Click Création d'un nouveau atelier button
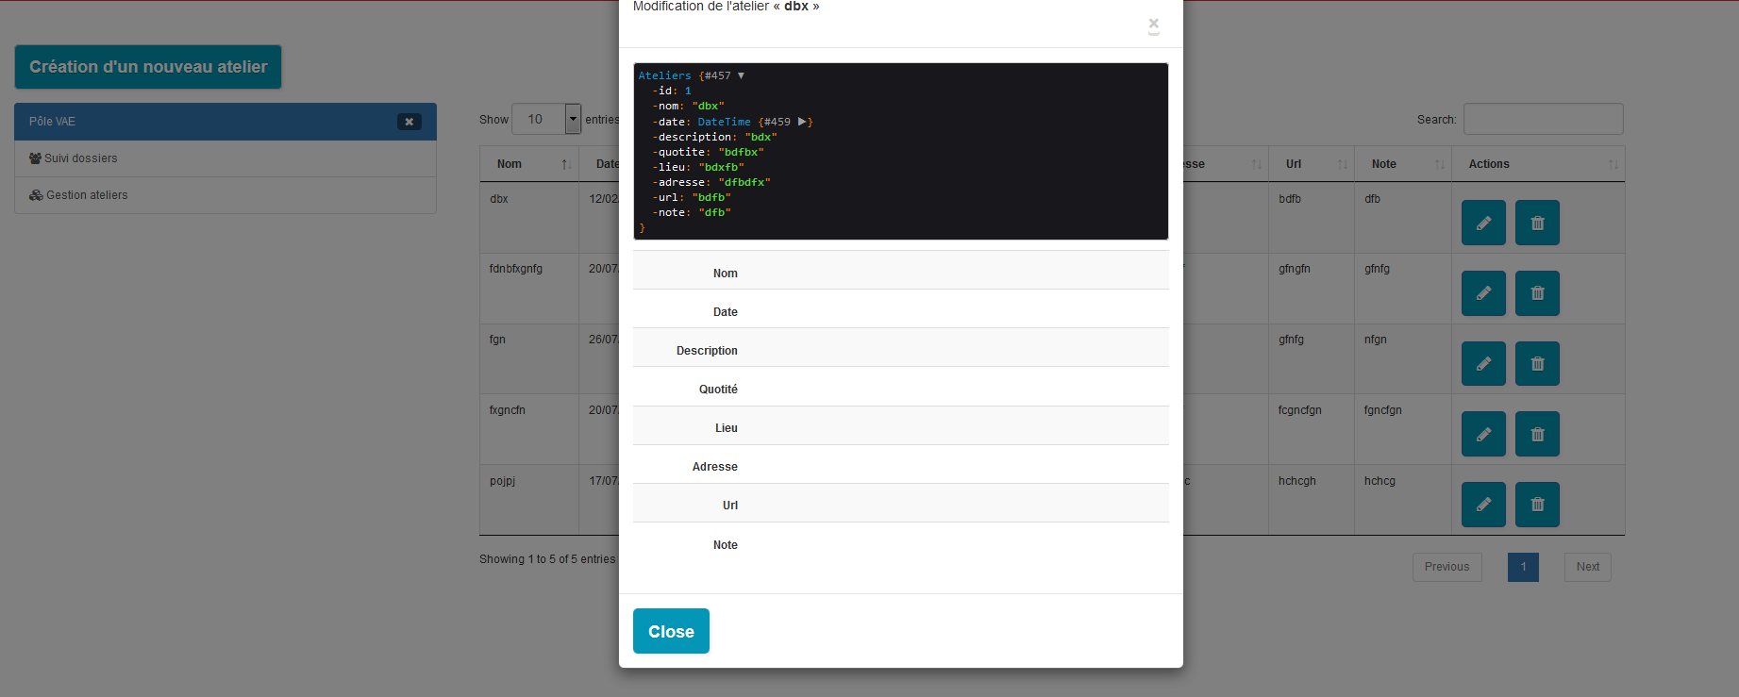This screenshot has height=697, width=1739. click(x=148, y=67)
